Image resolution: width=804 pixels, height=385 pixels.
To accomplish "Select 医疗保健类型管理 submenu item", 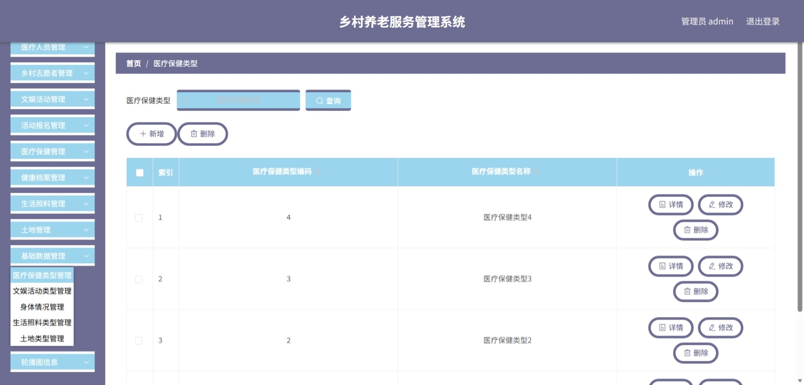I will click(42, 275).
